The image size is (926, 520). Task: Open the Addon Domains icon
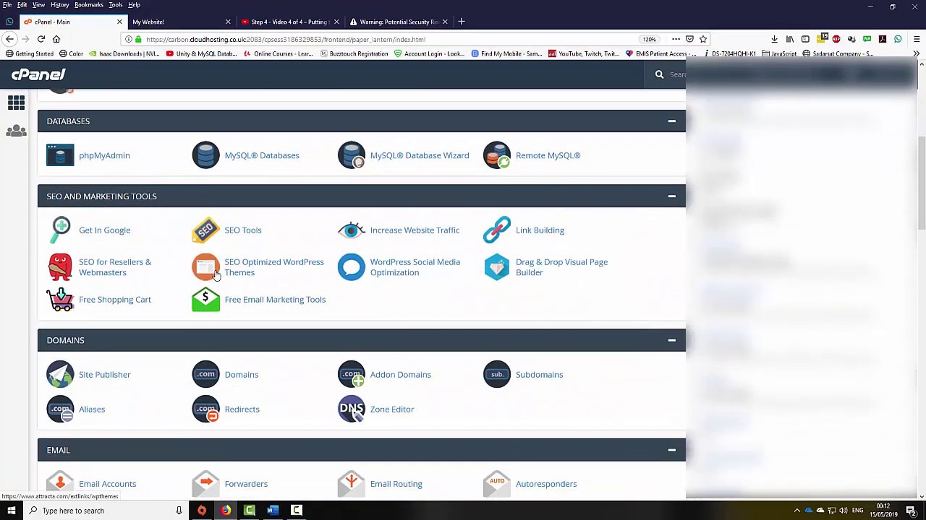coord(352,375)
